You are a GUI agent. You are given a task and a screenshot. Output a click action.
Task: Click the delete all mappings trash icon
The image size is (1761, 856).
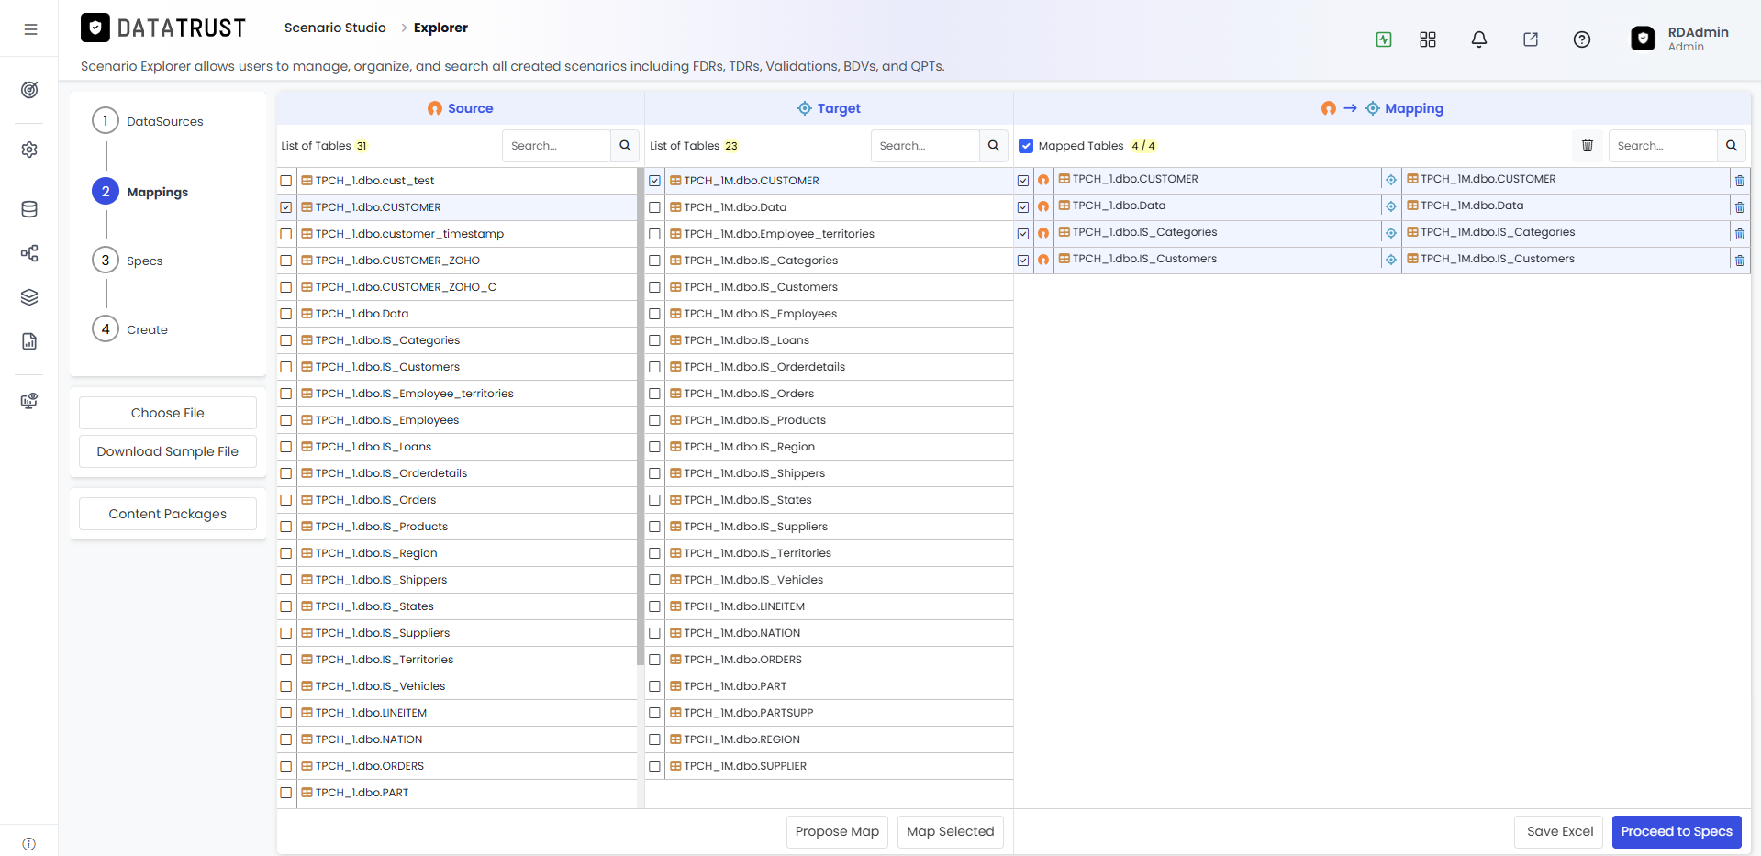(1588, 146)
